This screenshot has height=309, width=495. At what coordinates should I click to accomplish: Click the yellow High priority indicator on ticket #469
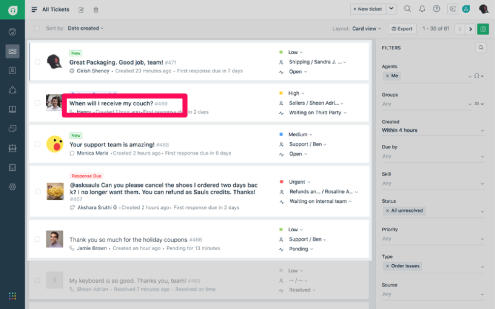(x=281, y=94)
